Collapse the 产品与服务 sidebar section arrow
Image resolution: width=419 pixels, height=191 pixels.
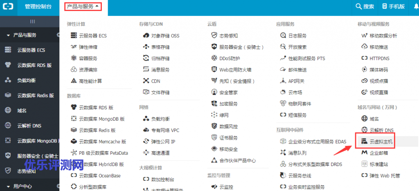(8, 36)
